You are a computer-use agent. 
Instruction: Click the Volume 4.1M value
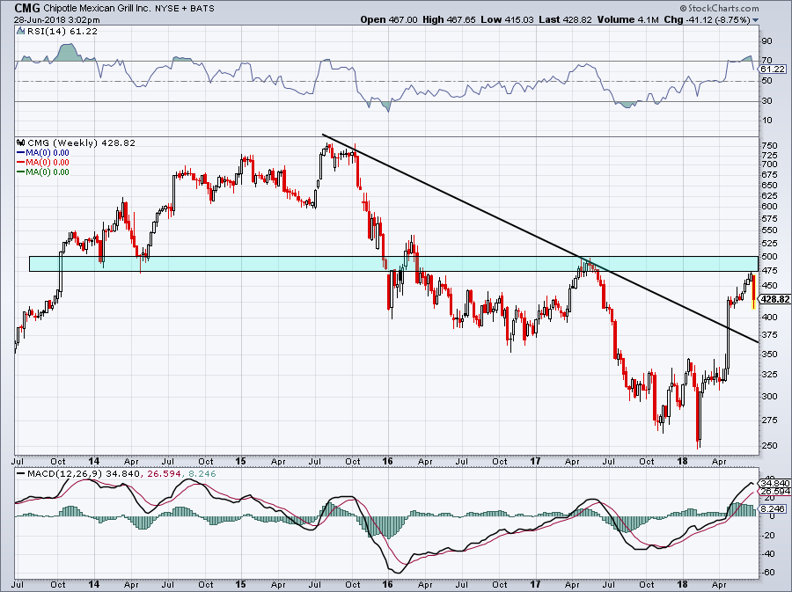click(x=627, y=19)
